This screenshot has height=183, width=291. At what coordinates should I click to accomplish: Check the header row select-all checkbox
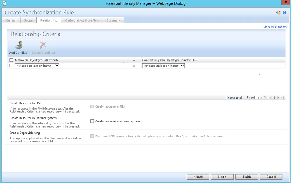click(x=11, y=60)
